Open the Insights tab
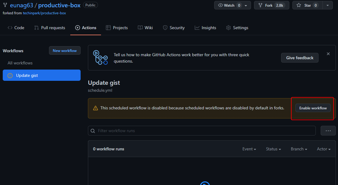Image resolution: width=338 pixels, height=185 pixels. (x=205, y=28)
